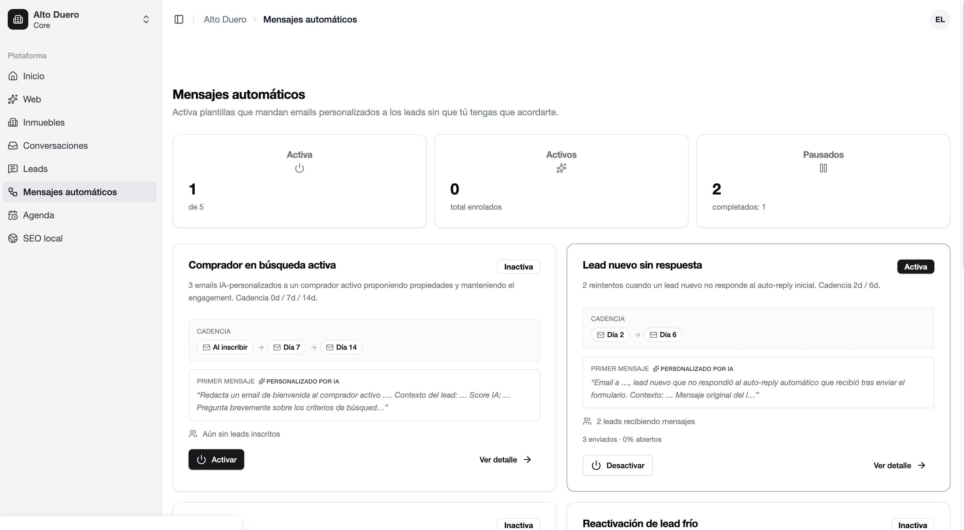Open Ver detalle for Lead nuevo sin respuesta
964x530 pixels.
pyautogui.click(x=899, y=466)
